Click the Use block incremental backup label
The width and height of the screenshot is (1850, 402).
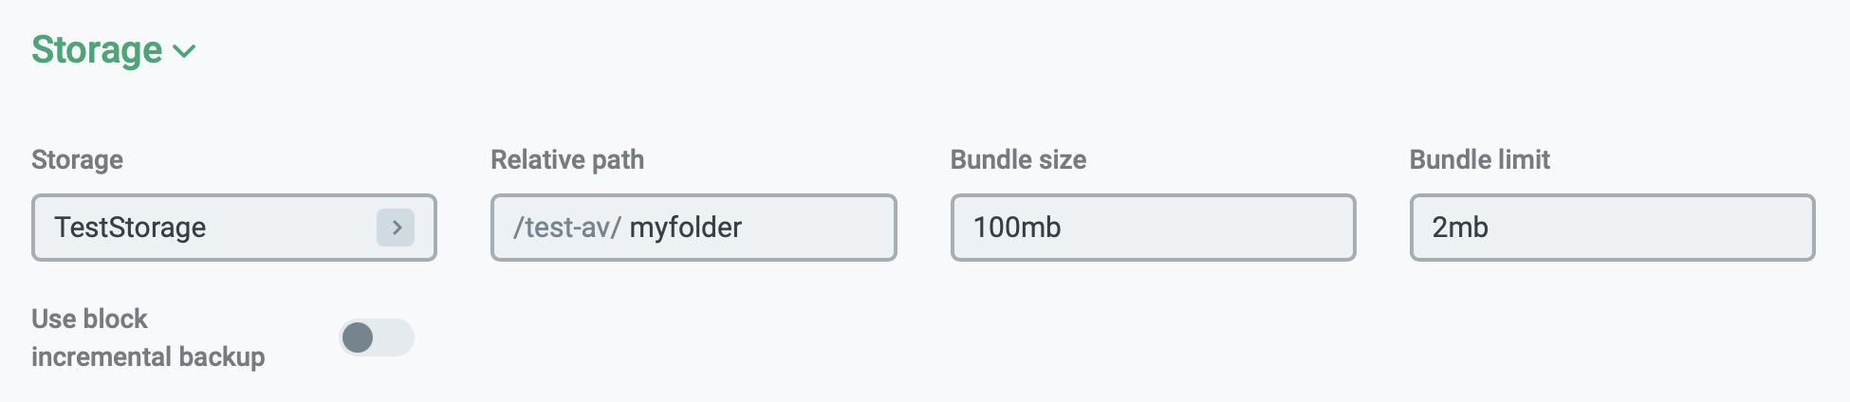[x=148, y=338]
